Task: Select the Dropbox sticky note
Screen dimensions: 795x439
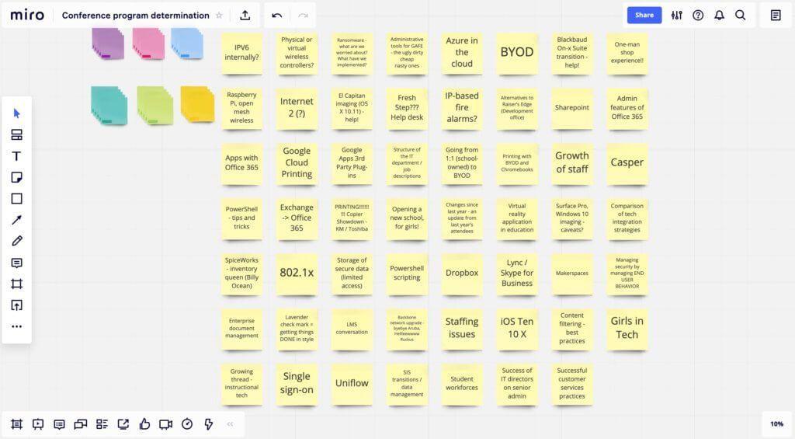Action: click(x=462, y=273)
